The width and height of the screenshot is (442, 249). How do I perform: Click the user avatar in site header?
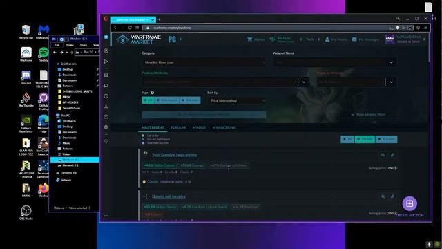(x=390, y=39)
